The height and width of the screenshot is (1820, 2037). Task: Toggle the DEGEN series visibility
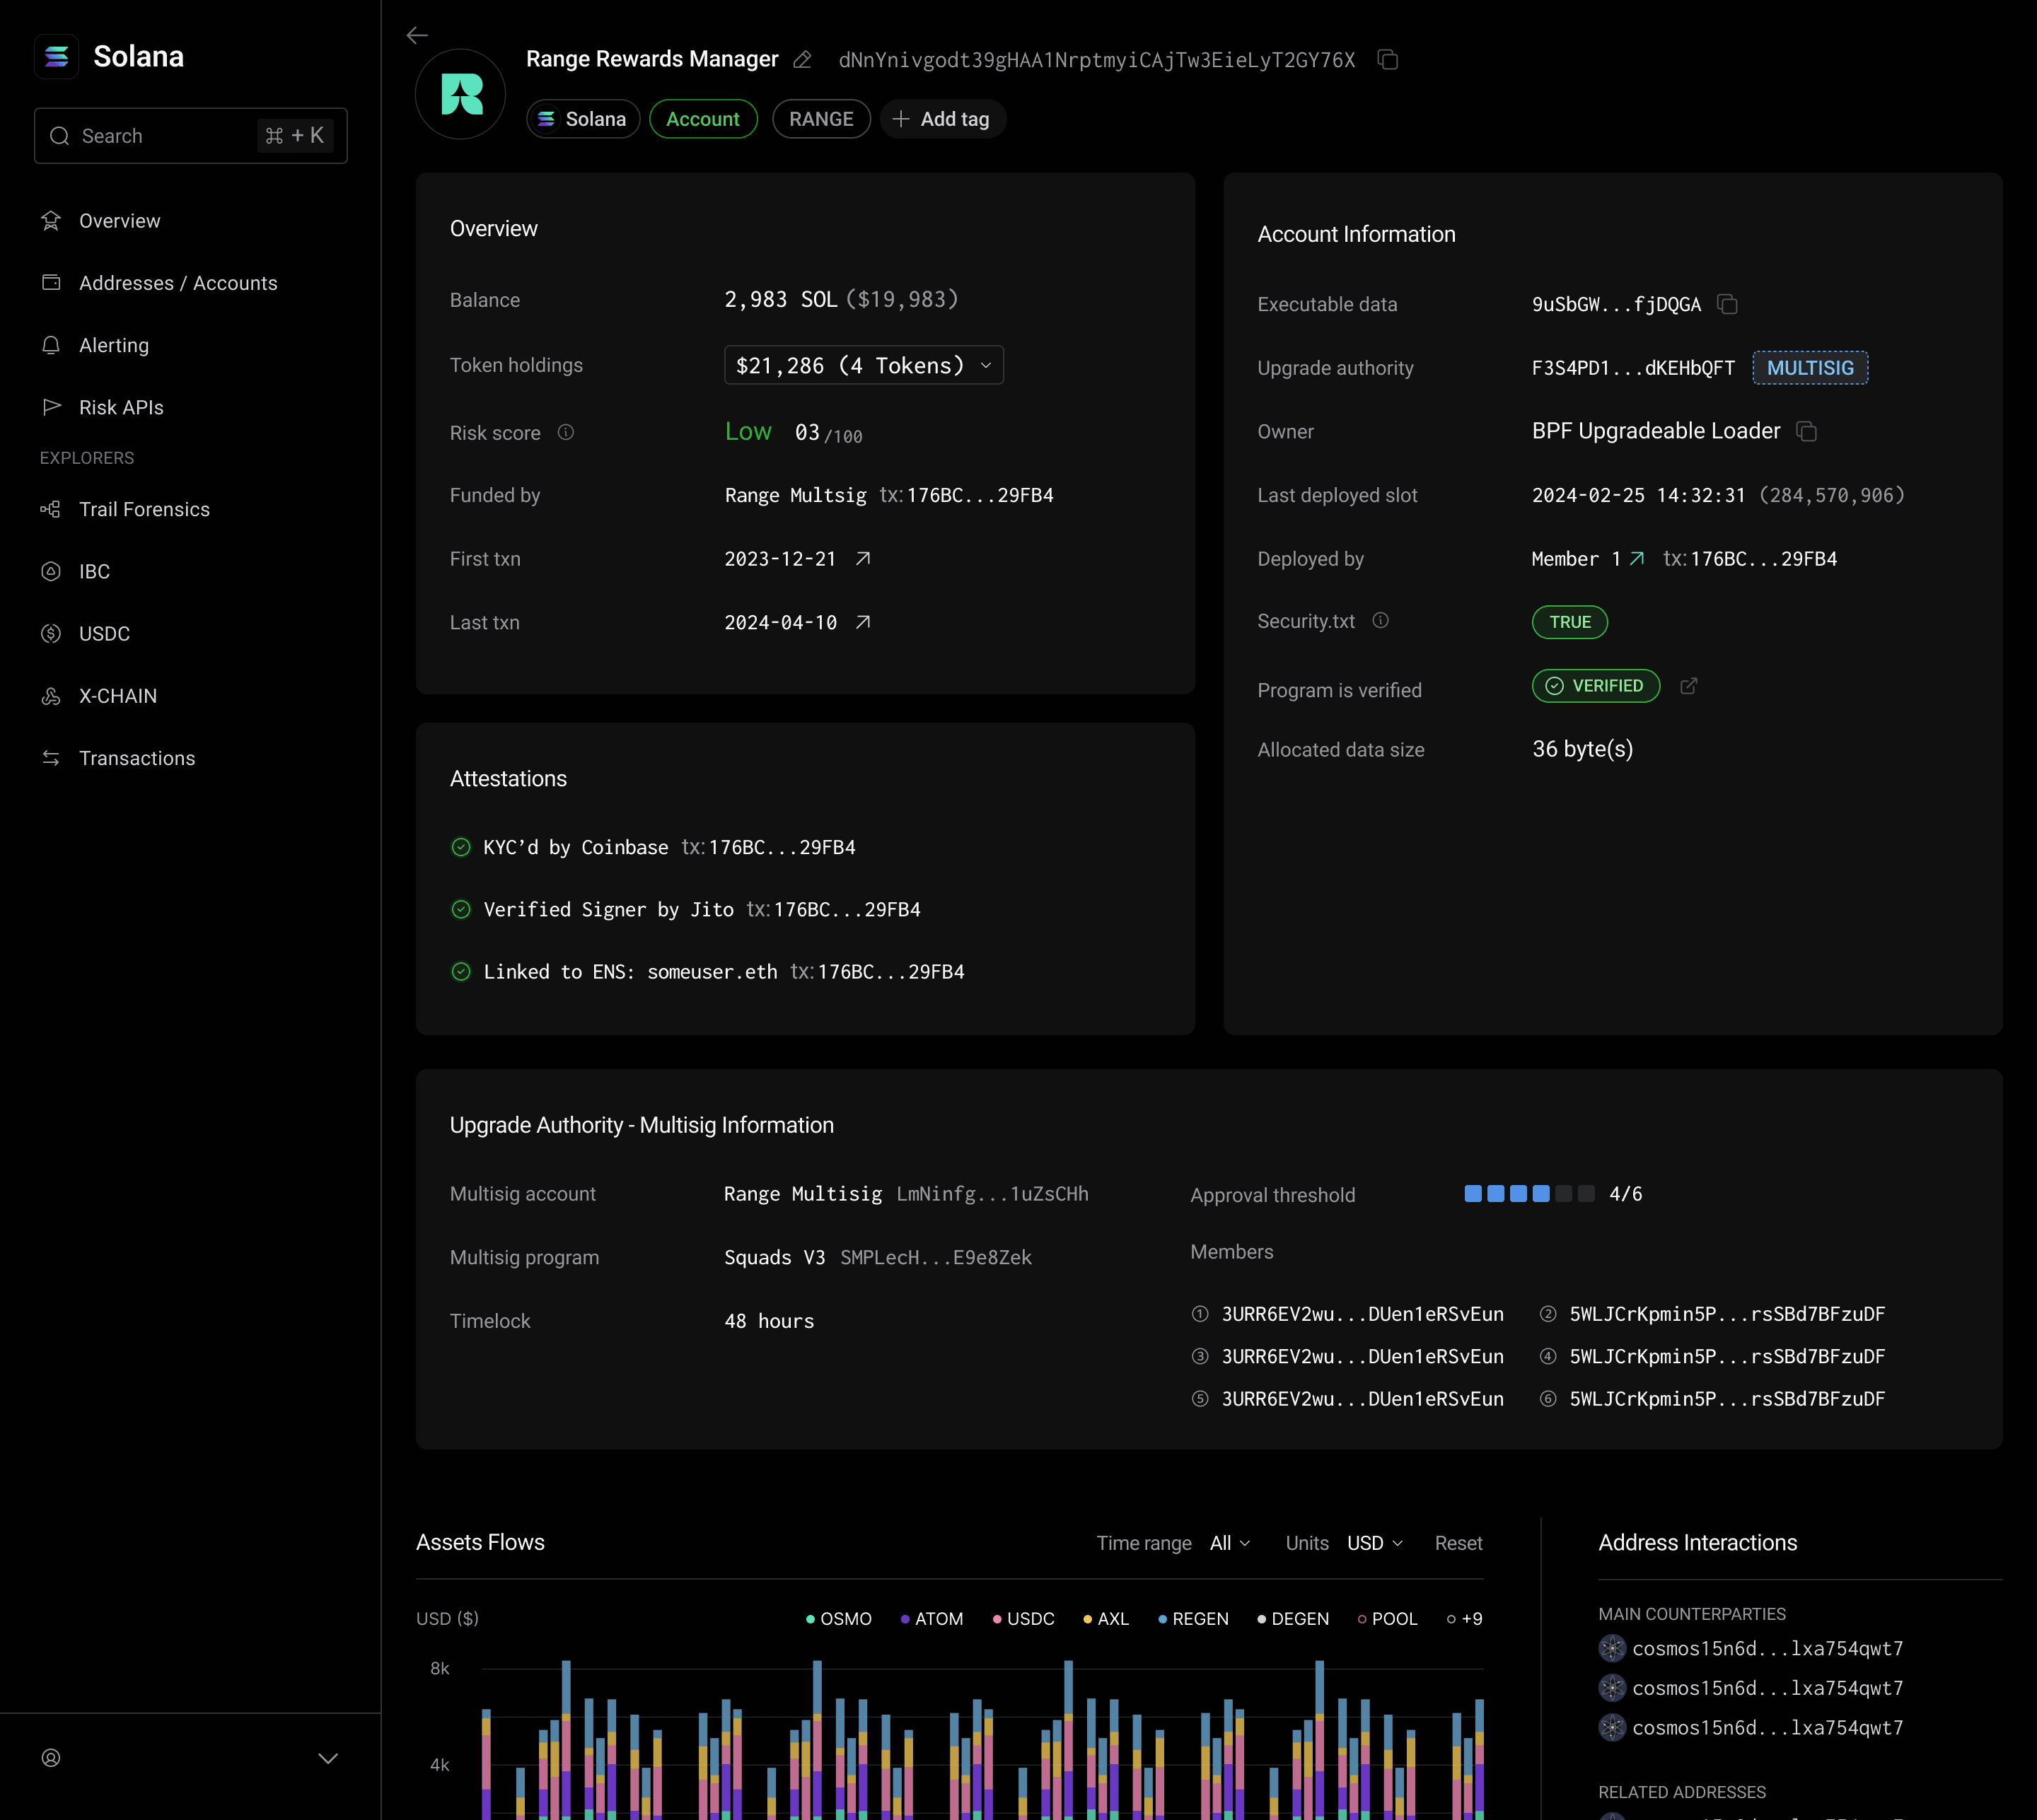(1292, 1618)
